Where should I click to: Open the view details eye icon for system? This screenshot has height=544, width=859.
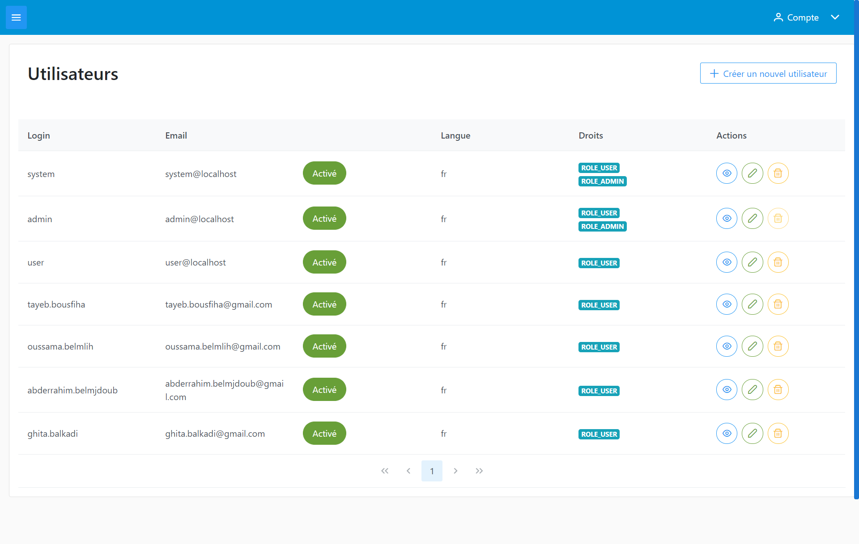click(726, 173)
